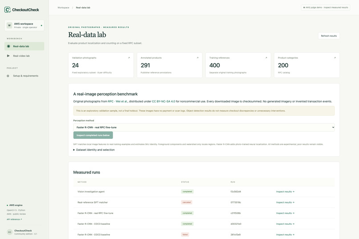This screenshot has width=359, height=239.
Task: Inspect results for run 261cf2e9
Action: point(285,235)
